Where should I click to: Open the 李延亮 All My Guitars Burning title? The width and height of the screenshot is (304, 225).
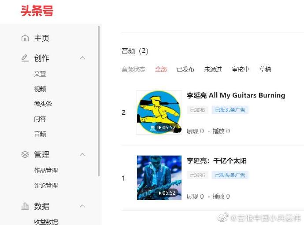pyautogui.click(x=236, y=95)
